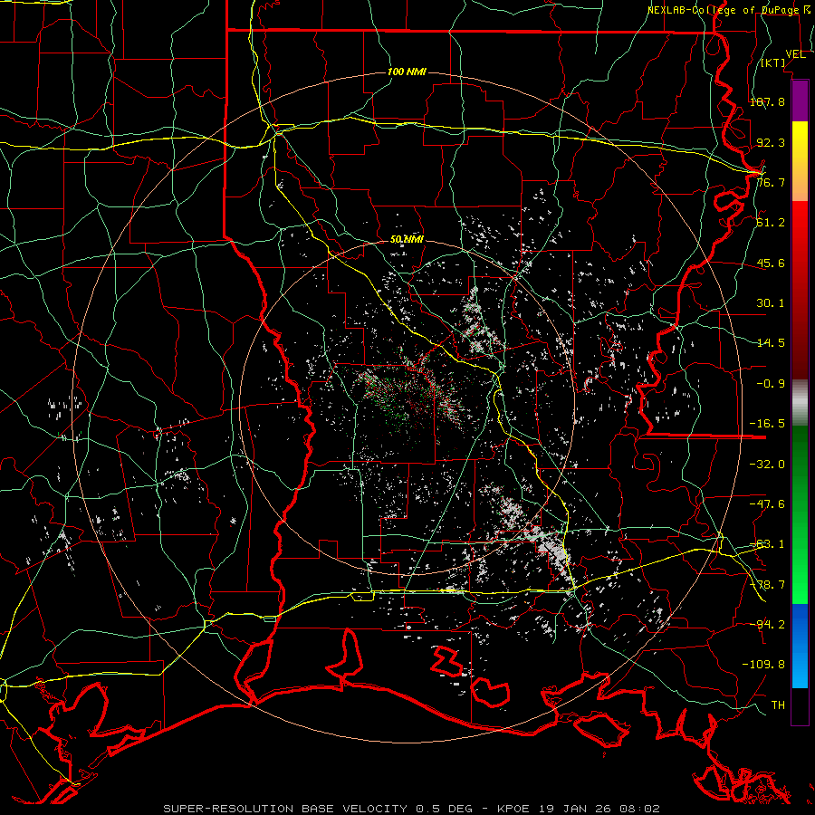Pick the gray near-zero color bar segment
Screen dimensions: 815x815
[x=800, y=403]
